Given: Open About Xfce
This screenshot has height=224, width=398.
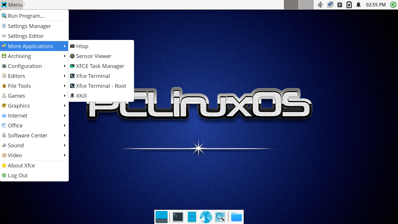Looking at the screenshot, I should coord(34,165).
